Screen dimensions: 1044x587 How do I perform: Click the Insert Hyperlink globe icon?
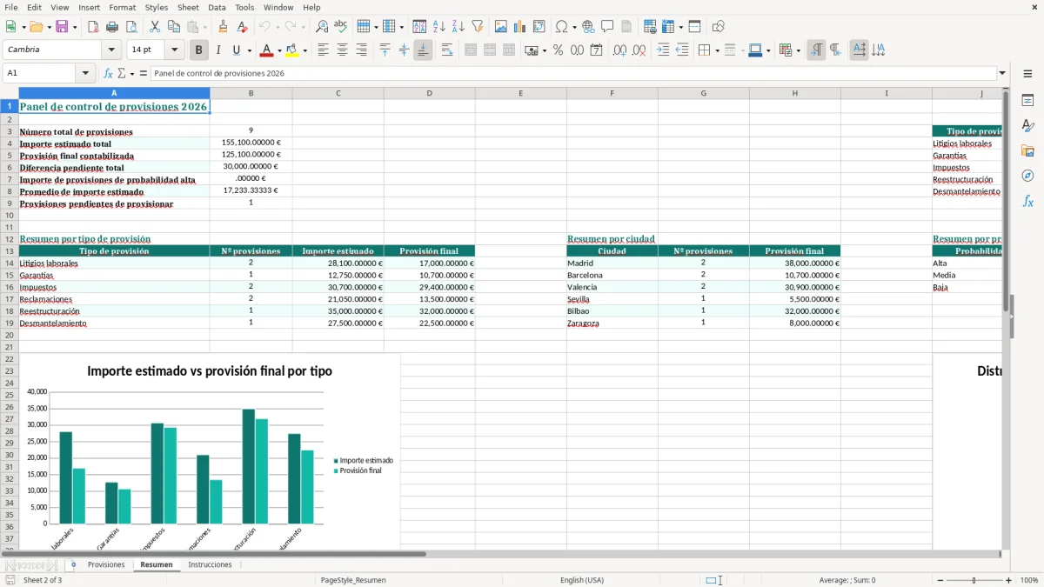tap(588, 27)
